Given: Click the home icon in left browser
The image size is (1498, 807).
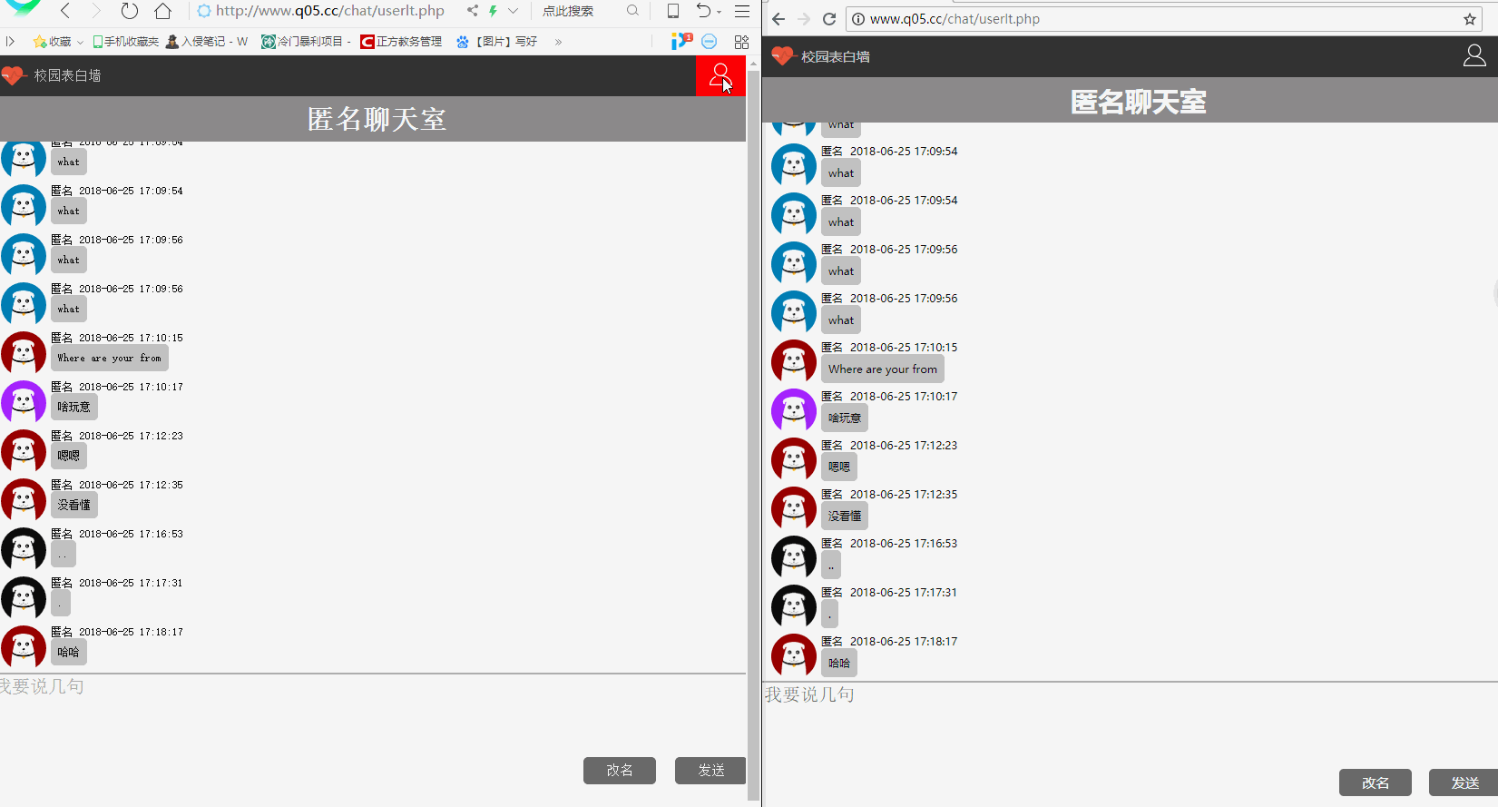Looking at the screenshot, I should click(162, 11).
